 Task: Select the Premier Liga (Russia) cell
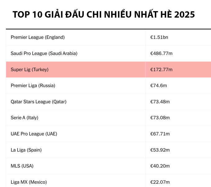pos(33,85)
